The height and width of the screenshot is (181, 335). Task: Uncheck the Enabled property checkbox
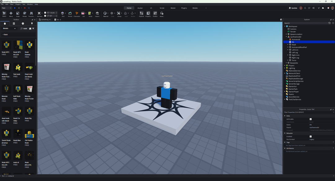pos(310,136)
